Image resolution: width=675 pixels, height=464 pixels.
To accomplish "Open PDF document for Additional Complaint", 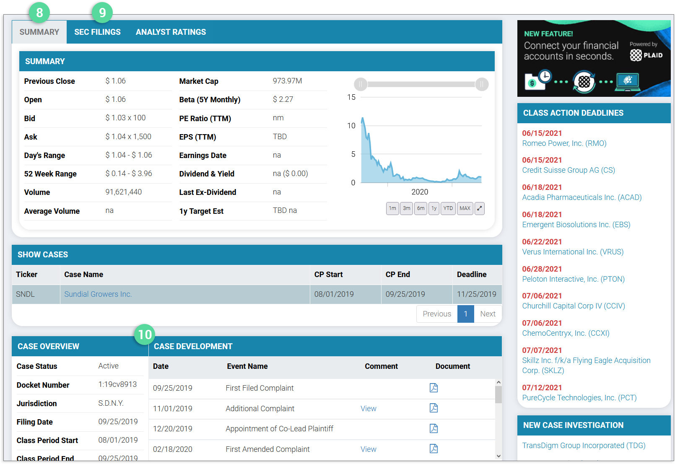I will pos(434,408).
